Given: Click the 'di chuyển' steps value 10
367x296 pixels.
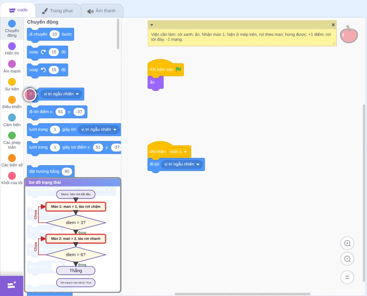Looking at the screenshot, I should click(55, 34).
